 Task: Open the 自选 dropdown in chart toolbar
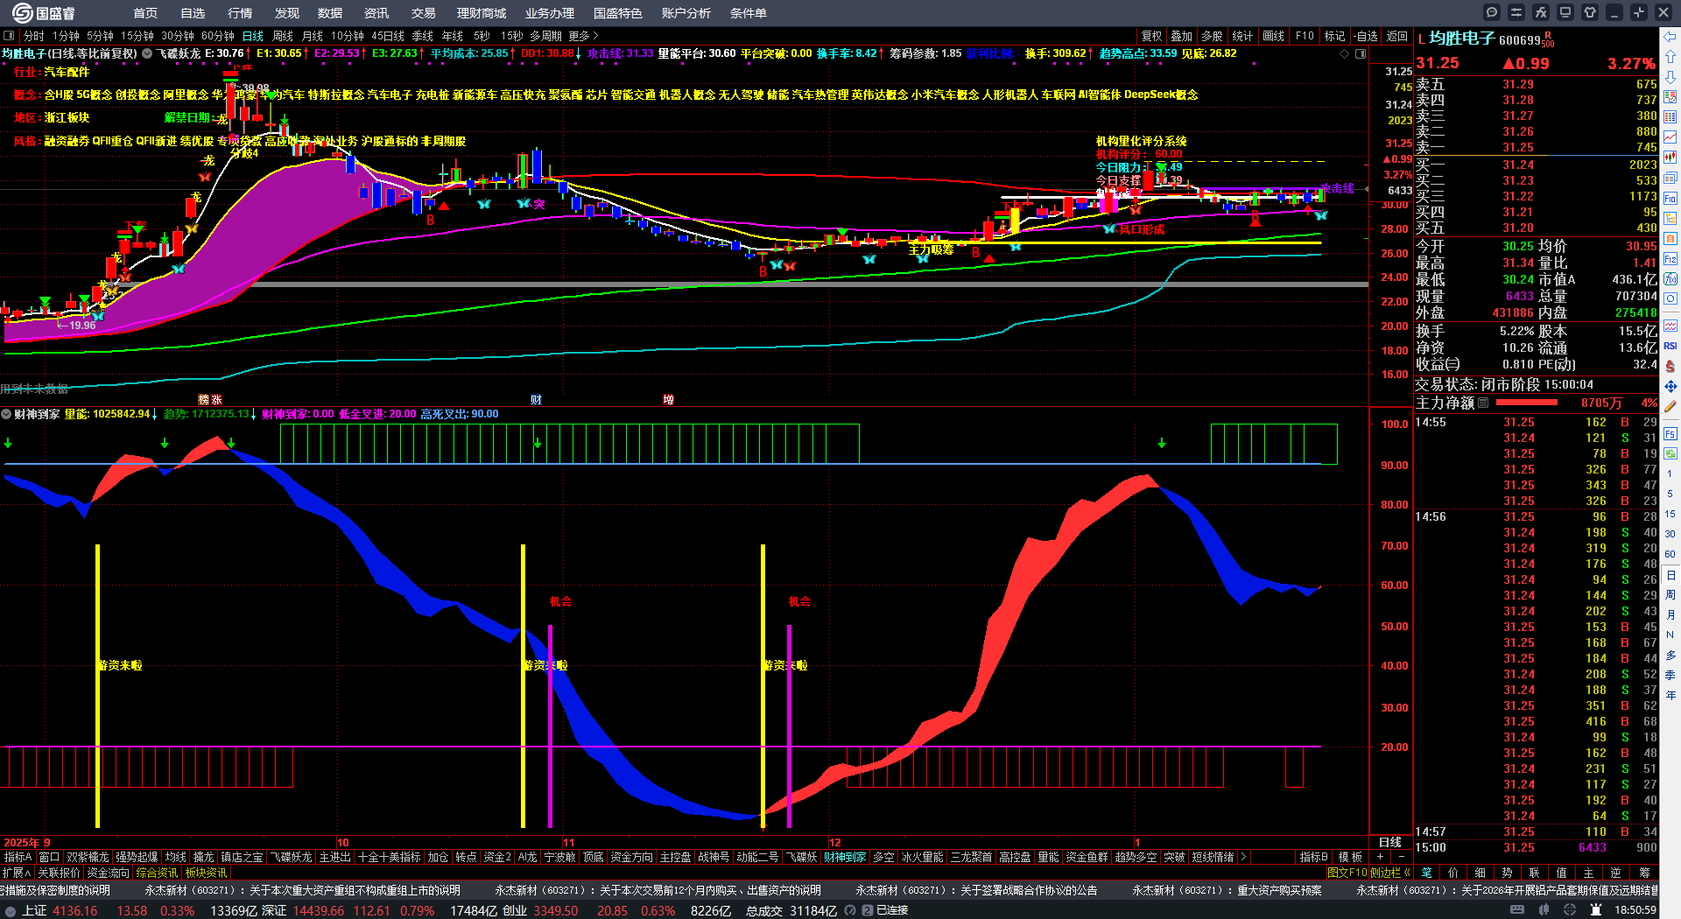[x=1366, y=36]
